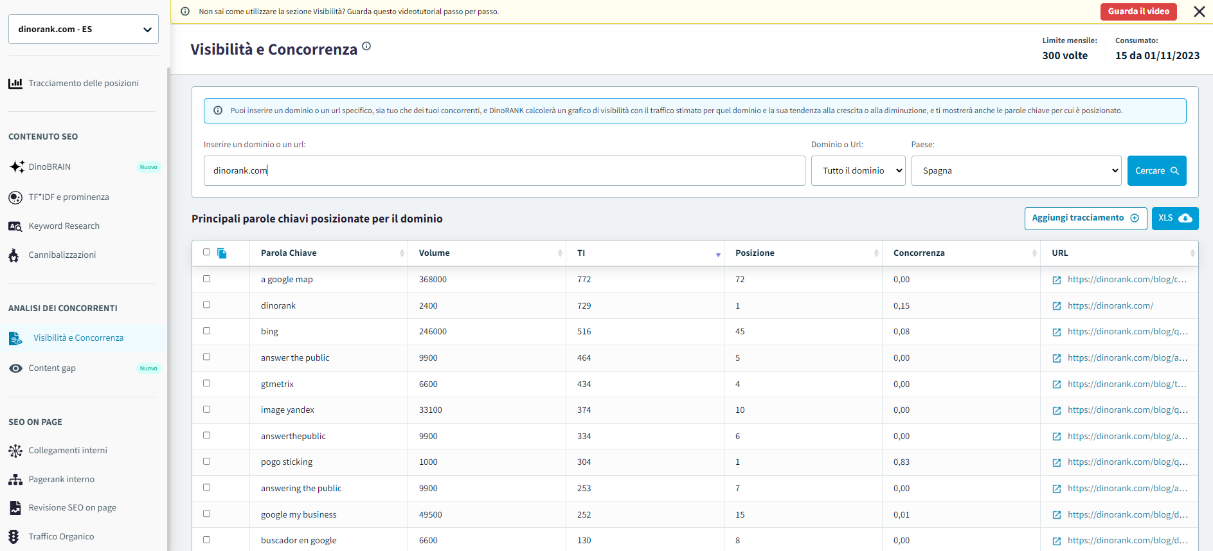1213x551 pixels.
Task: Open the dinorank.com - ES project dropdown
Action: click(x=84, y=29)
